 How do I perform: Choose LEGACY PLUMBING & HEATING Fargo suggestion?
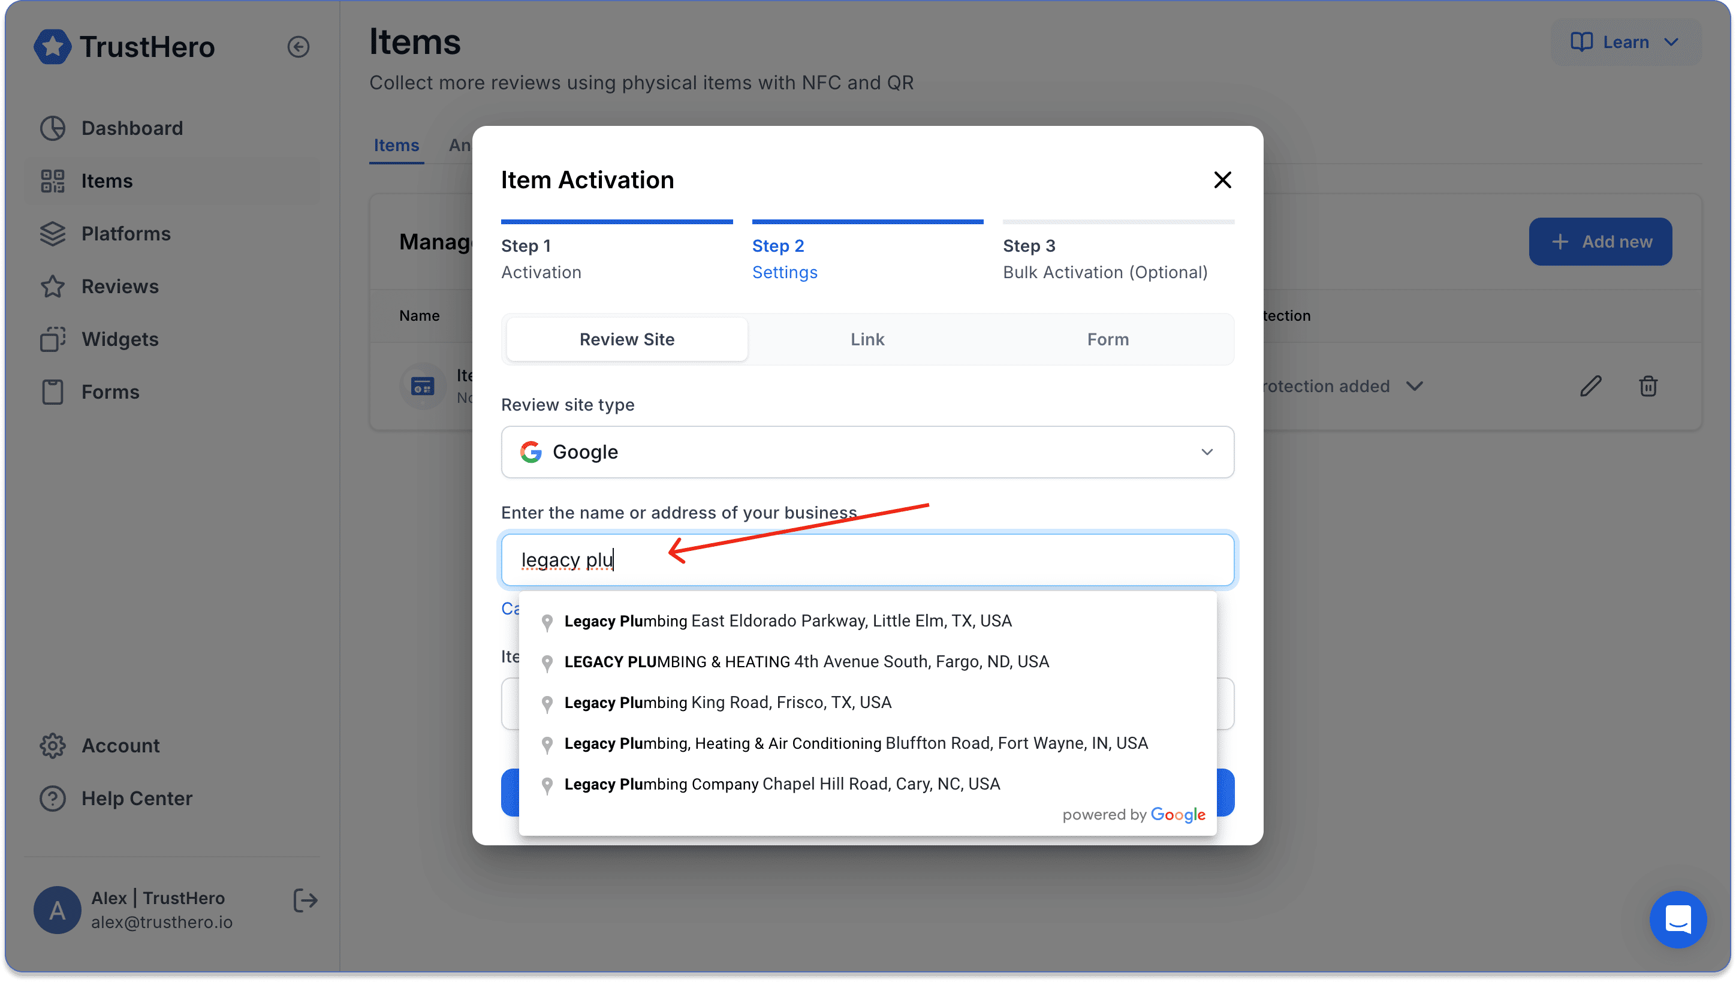click(x=806, y=662)
